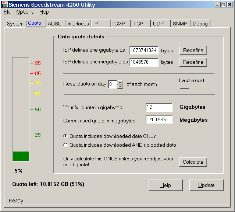Image resolution: width=235 pixels, height=212 pixels.
Task: Select quota includes downloaded AND uploaded data
Action: tap(120, 145)
